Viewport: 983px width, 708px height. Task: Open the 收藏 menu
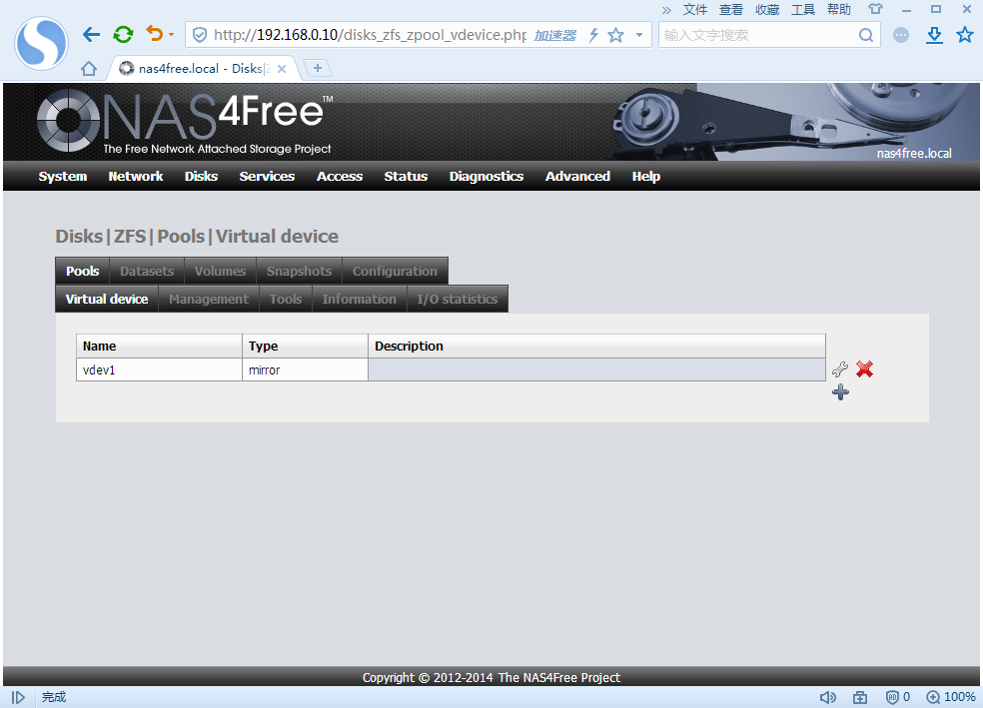coord(767,9)
